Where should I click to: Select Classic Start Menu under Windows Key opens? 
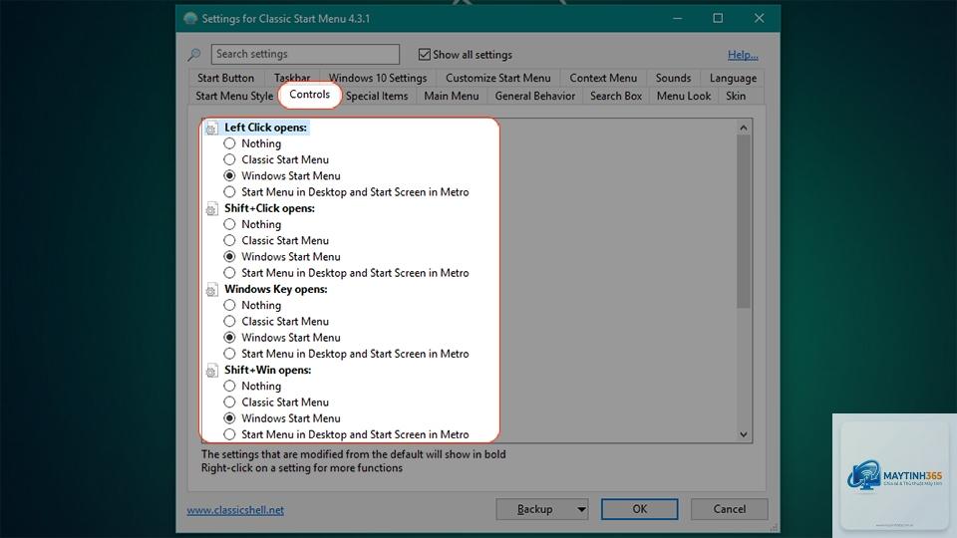229,322
